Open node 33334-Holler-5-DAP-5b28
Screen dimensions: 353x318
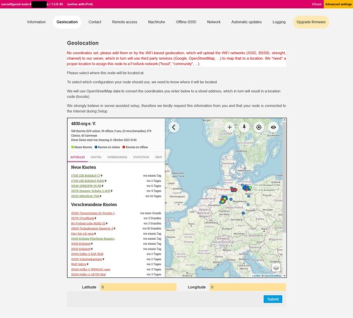pyautogui.click(x=87, y=254)
